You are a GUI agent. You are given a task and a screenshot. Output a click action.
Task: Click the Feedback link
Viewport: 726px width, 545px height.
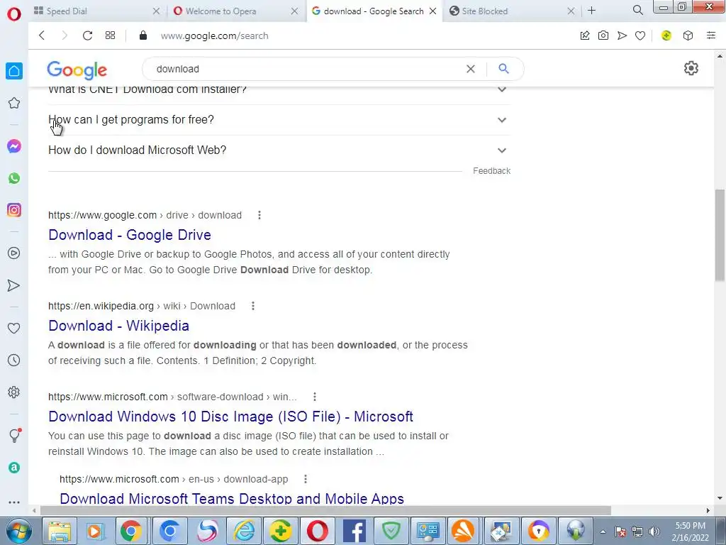[492, 171]
